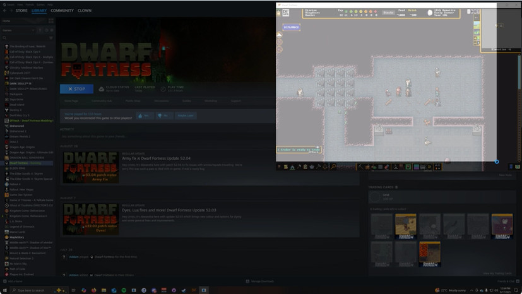This screenshot has height=294, width=522.
Task: Open File Explorer from the taskbar
Action: point(104,290)
